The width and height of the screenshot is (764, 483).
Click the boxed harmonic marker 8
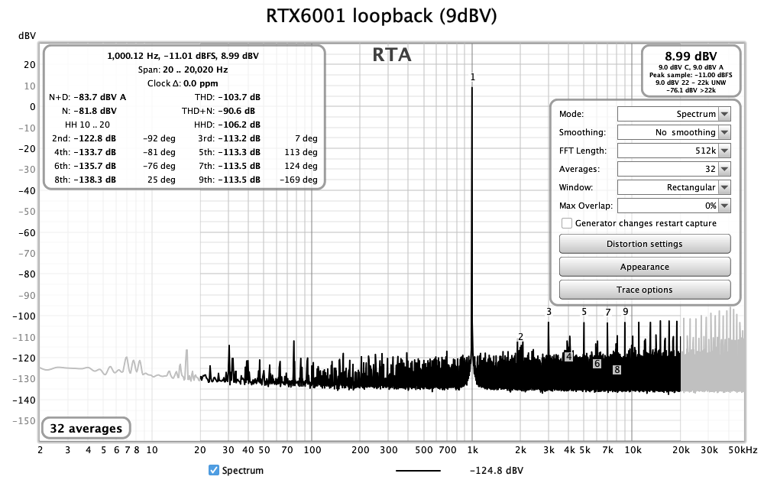pos(617,370)
